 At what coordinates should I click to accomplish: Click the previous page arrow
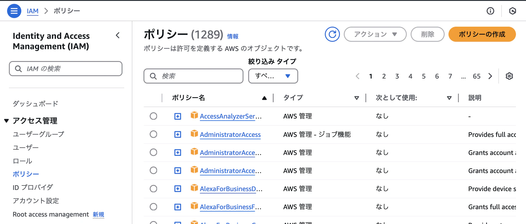[358, 76]
